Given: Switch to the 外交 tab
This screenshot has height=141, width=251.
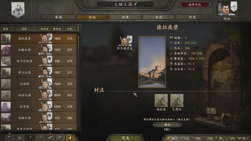Looking at the screenshot, I should point(193,17).
